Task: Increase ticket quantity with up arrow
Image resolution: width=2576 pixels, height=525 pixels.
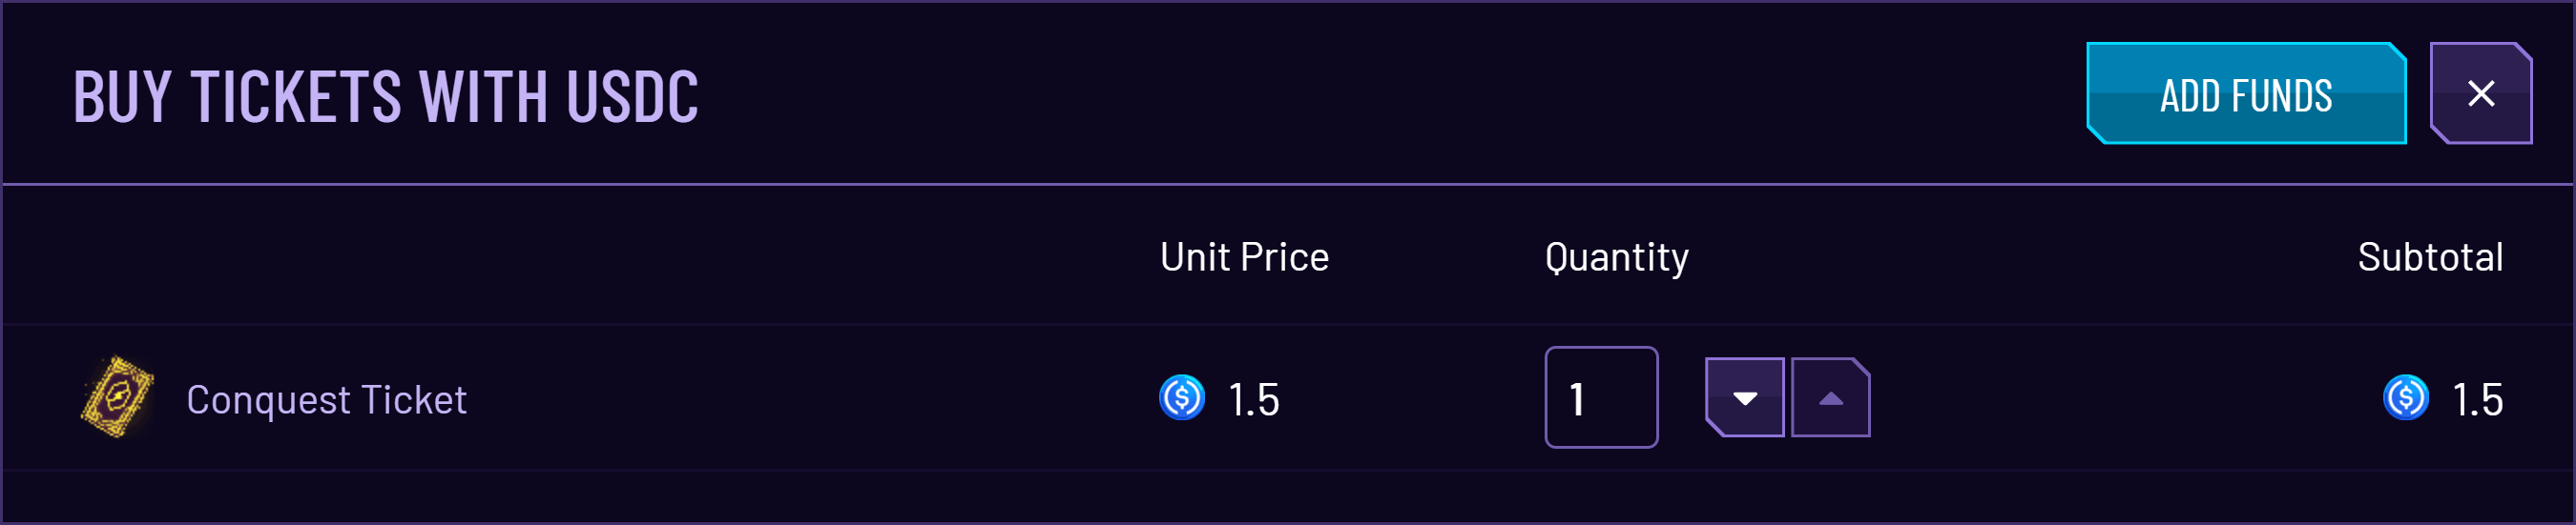Action: 1830,397
